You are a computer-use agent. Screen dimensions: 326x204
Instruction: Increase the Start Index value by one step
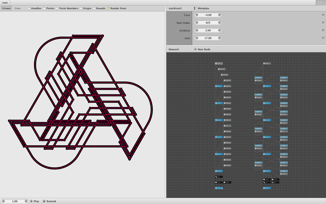(219, 23)
